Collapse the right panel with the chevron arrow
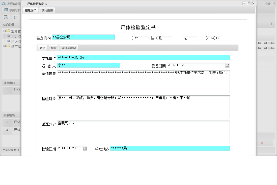The width and height of the screenshot is (277, 185). 271,24
